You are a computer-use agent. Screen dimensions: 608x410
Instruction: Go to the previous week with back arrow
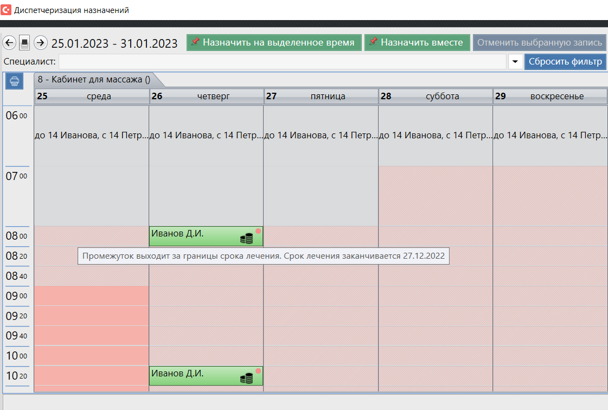(x=9, y=43)
